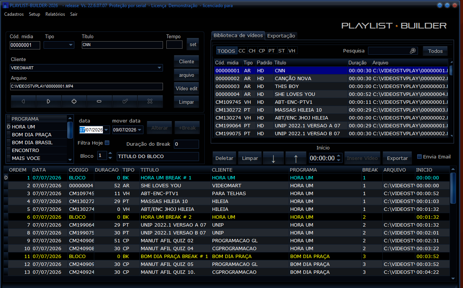Click the Cliente button
The image size is (463, 288).
coord(187,61)
